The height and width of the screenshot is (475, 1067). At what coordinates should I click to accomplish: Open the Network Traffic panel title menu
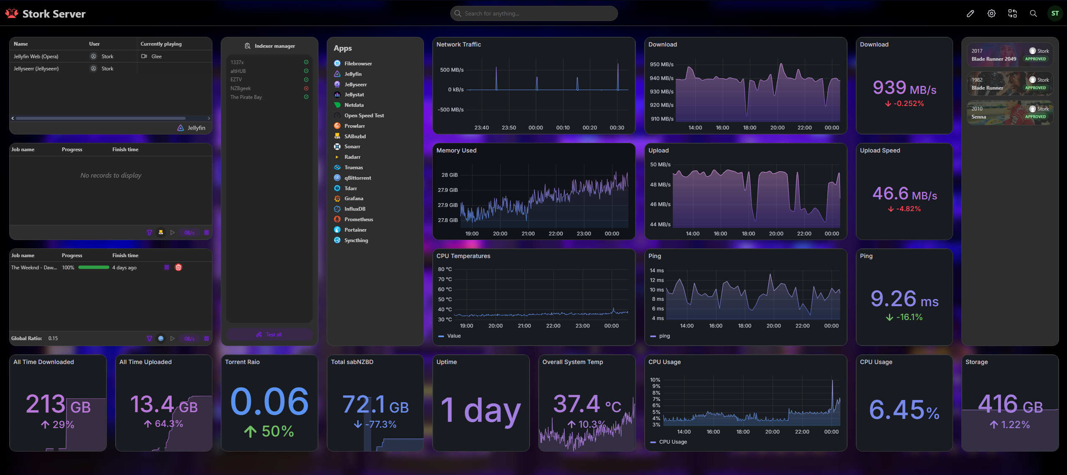pyautogui.click(x=459, y=44)
